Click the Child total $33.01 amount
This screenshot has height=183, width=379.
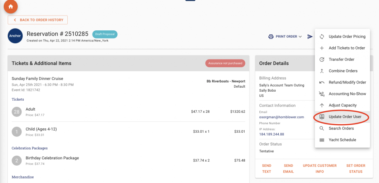(x=240, y=132)
